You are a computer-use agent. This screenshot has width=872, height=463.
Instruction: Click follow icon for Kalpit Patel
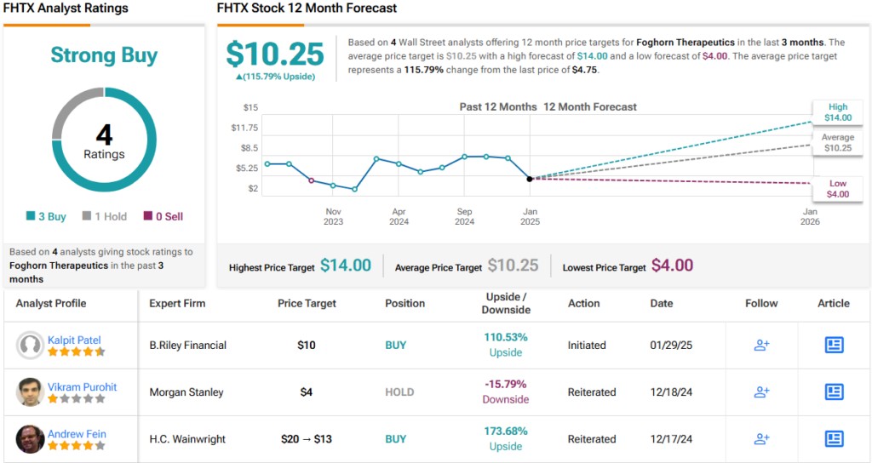point(761,345)
